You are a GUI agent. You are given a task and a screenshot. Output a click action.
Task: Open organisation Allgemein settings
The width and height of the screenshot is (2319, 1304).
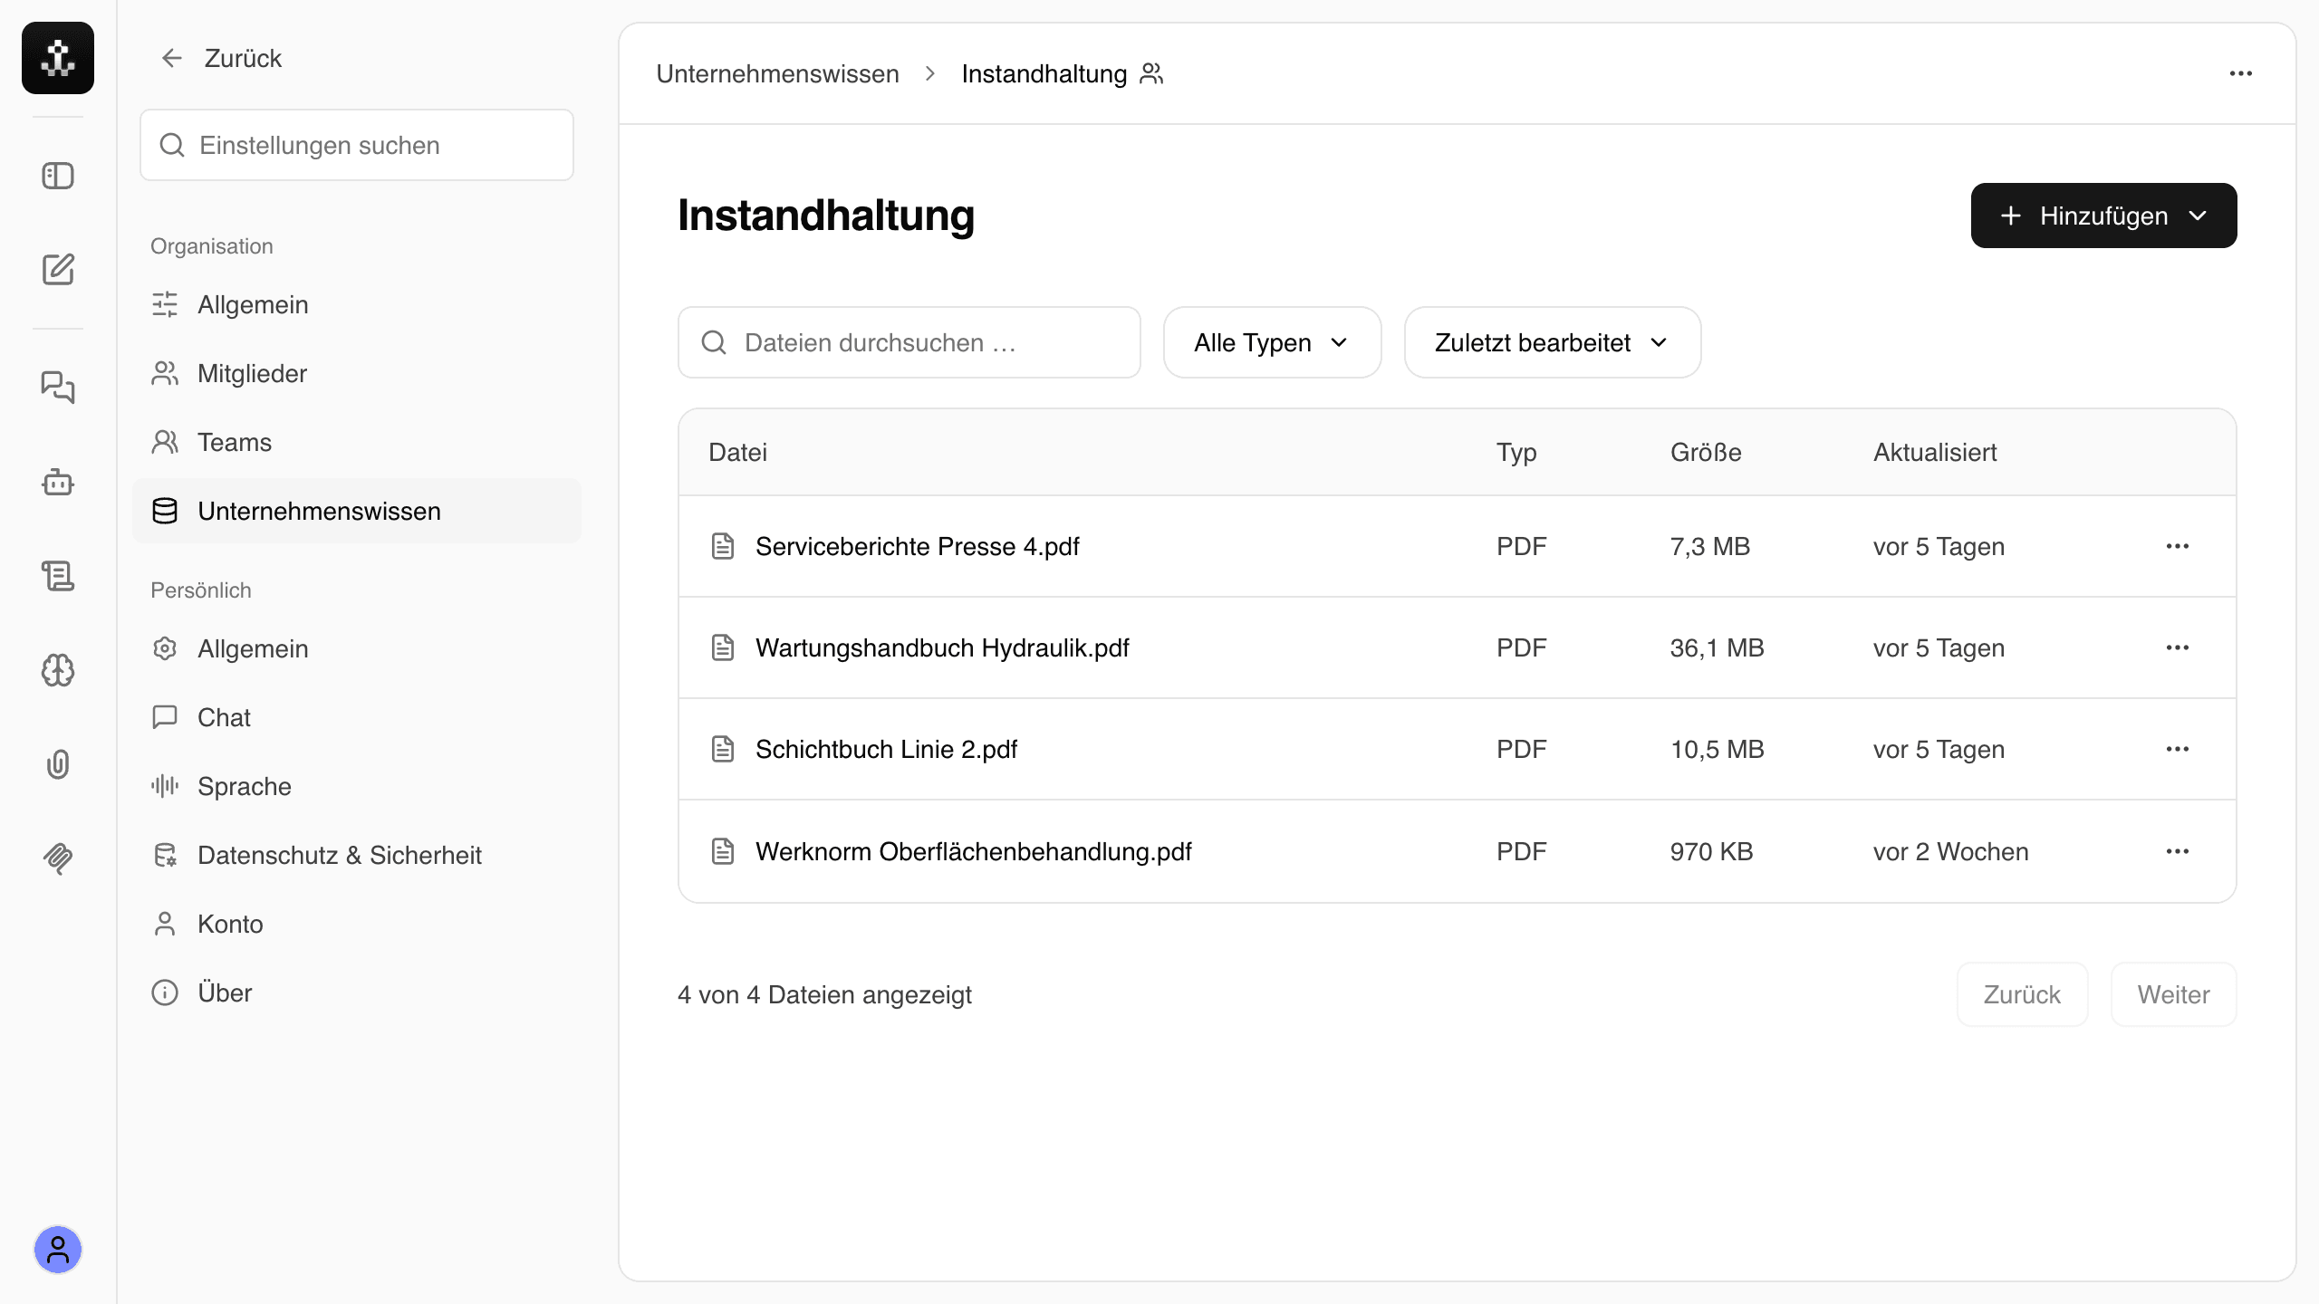(x=357, y=304)
